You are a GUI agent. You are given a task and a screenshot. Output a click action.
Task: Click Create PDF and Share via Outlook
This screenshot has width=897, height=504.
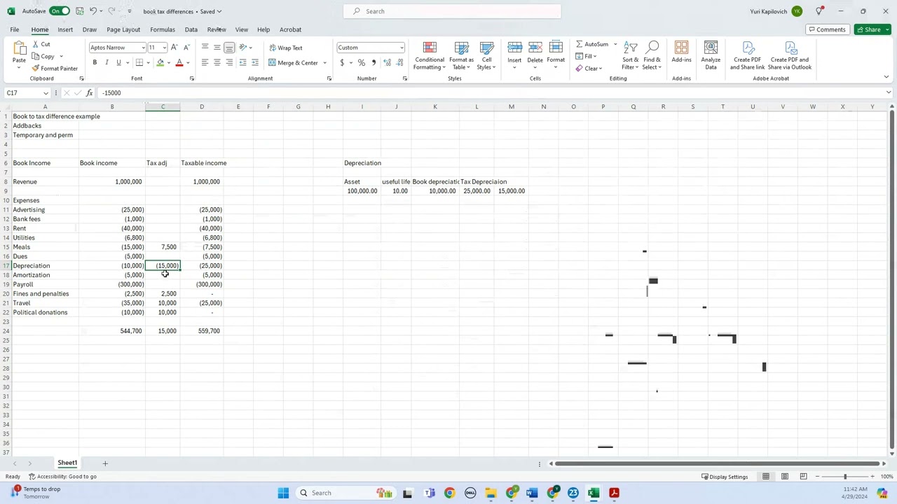click(x=790, y=56)
